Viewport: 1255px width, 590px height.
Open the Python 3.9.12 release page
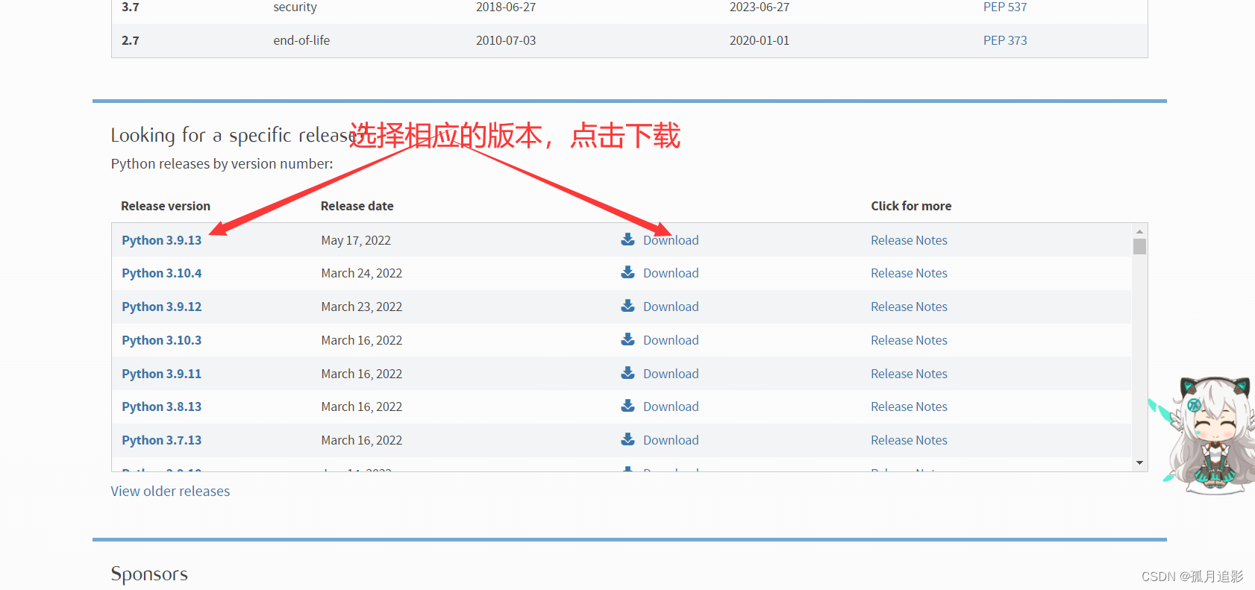click(162, 307)
